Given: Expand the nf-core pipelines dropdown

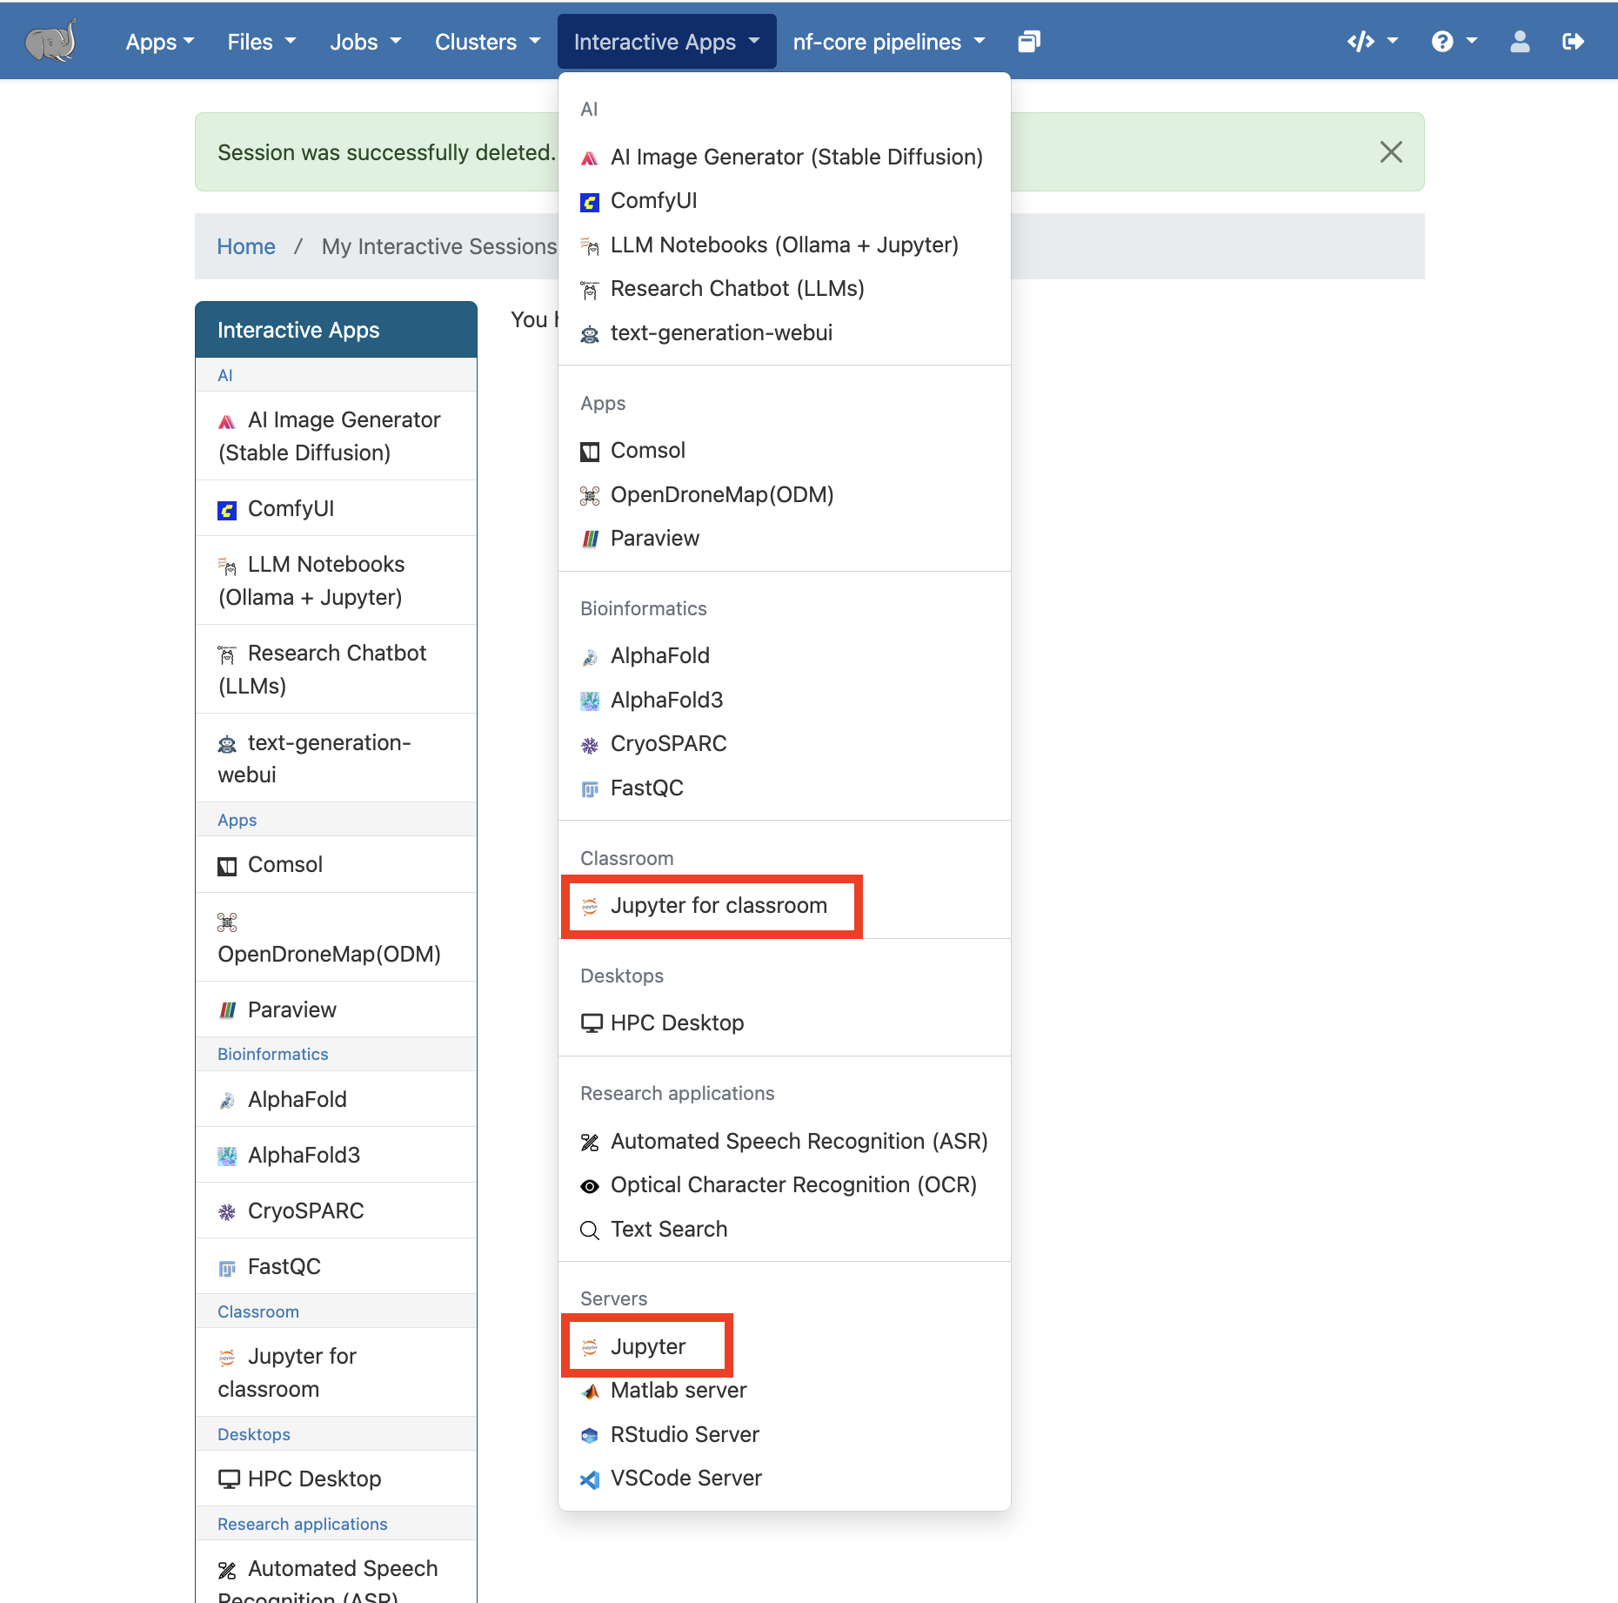Looking at the screenshot, I should pyautogui.click(x=888, y=42).
